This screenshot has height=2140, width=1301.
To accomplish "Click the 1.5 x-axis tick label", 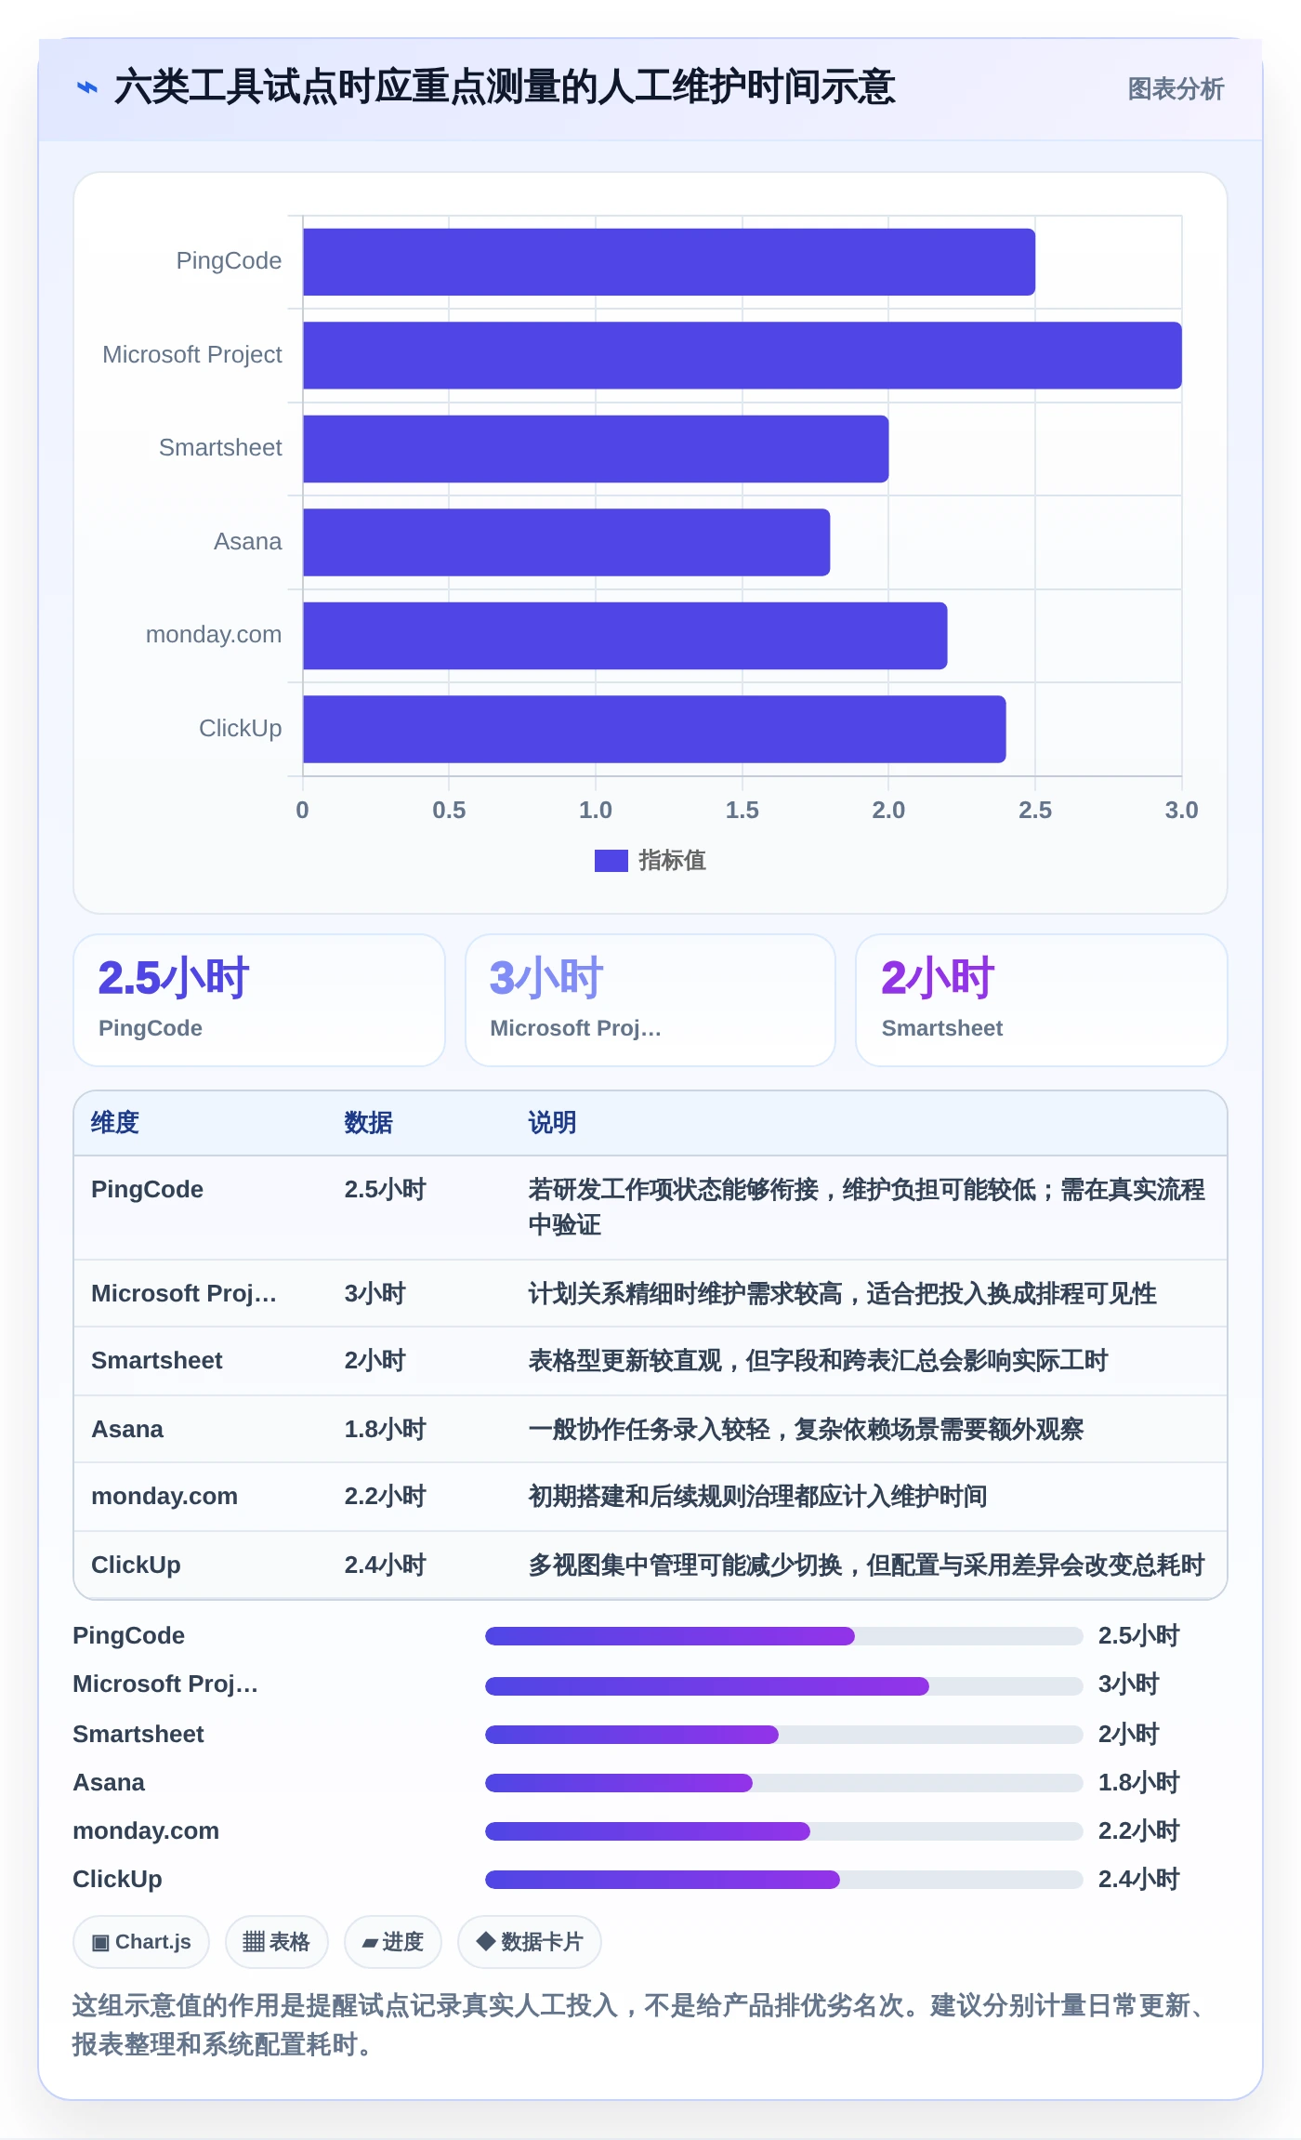I will pos(742,811).
